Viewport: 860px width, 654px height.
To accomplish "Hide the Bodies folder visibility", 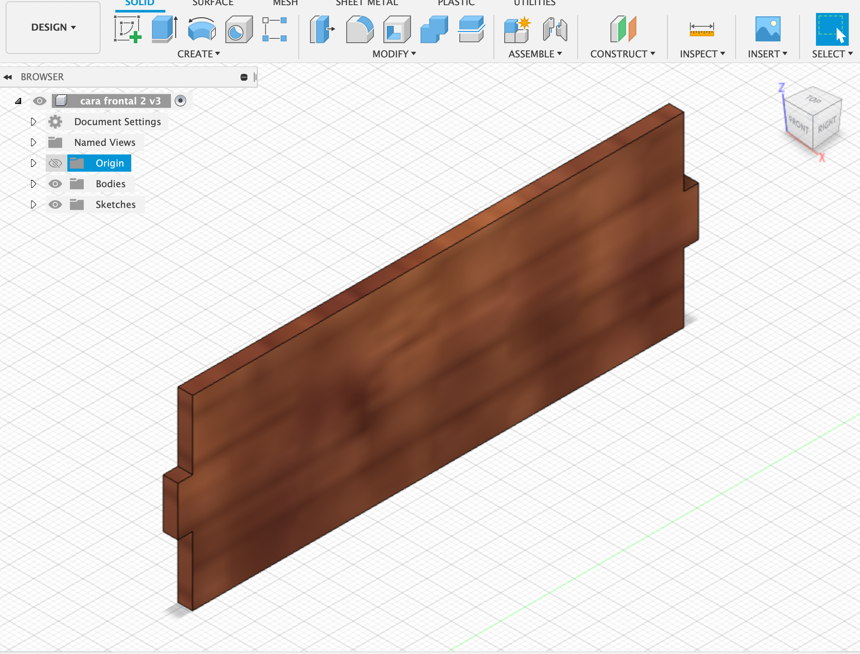I will (x=55, y=184).
